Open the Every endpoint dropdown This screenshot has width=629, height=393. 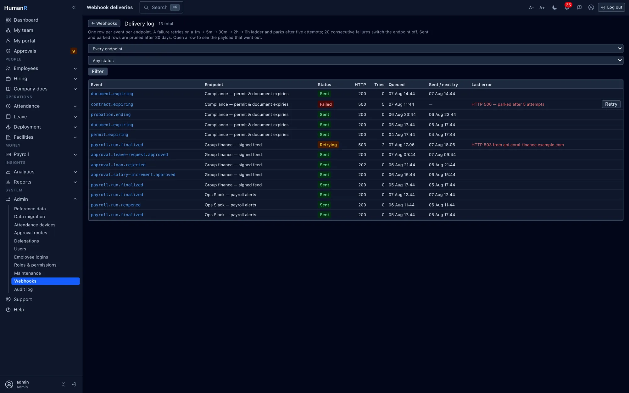click(355, 49)
